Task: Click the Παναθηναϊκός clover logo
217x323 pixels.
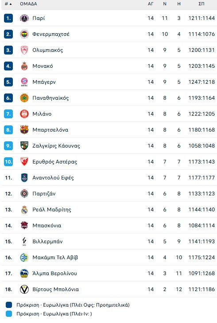Action: pyautogui.click(x=24, y=98)
